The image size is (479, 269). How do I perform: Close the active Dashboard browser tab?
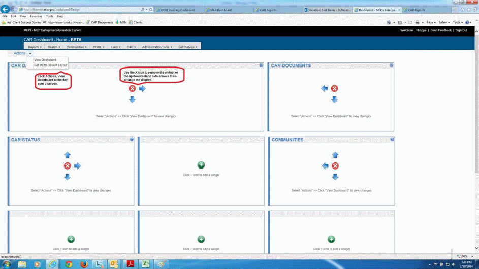(x=399, y=10)
